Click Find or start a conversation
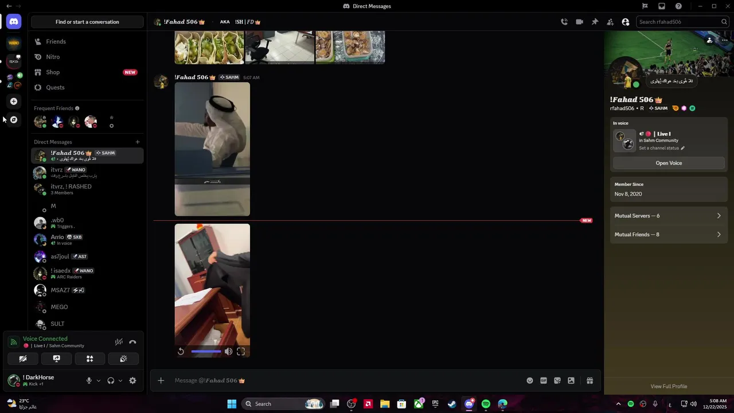734x413 pixels. point(87,22)
